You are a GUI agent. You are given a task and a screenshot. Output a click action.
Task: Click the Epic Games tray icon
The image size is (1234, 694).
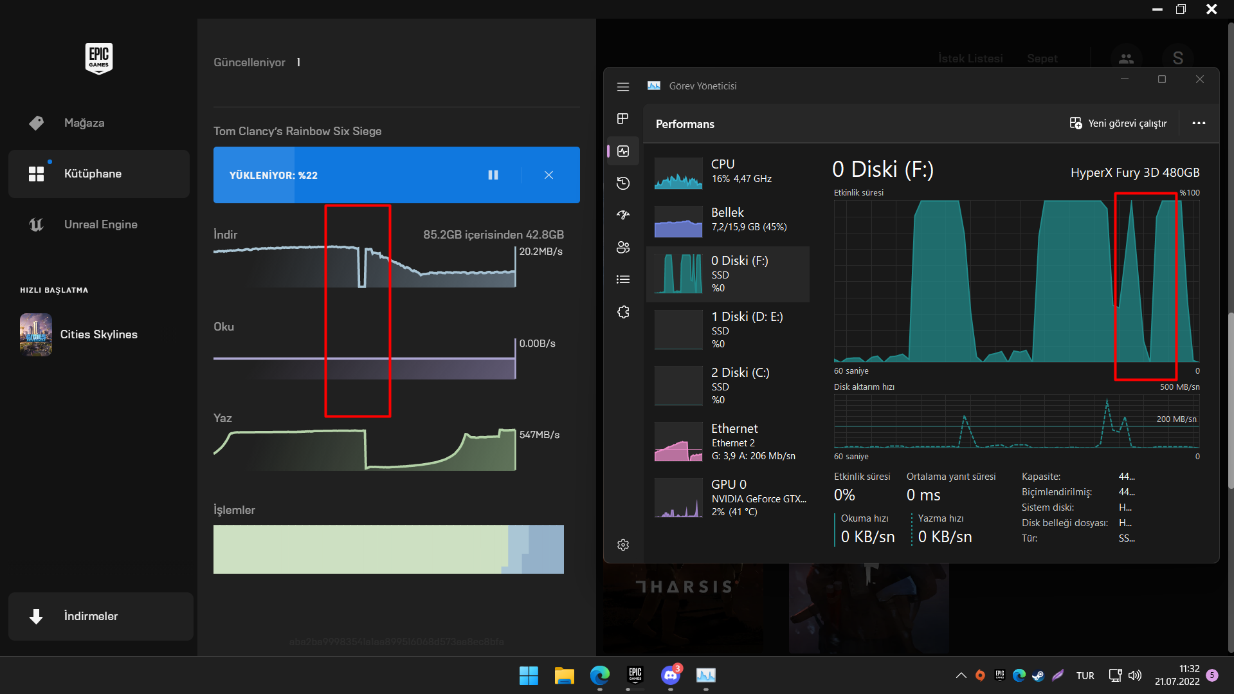pyautogui.click(x=999, y=675)
